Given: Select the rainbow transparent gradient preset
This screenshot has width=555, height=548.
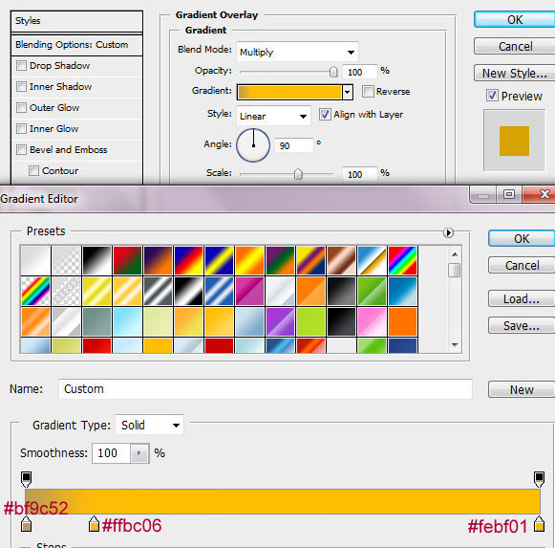Looking at the screenshot, I should tap(35, 292).
